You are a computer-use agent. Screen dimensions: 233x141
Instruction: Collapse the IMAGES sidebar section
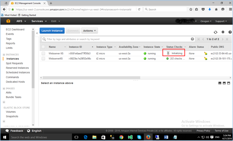[4, 88]
